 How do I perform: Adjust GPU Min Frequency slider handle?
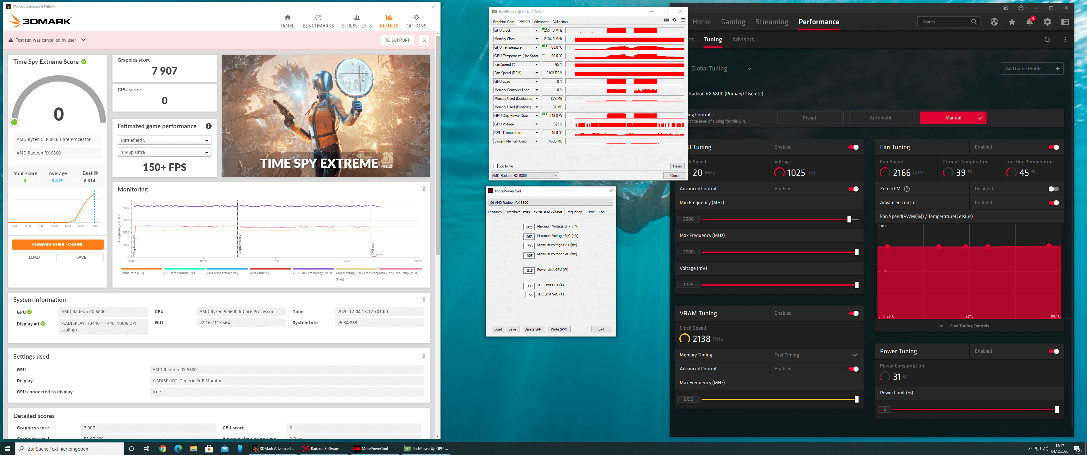849,219
